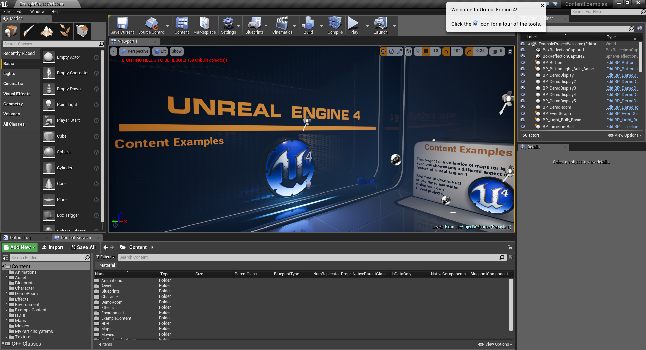646x350 pixels.
Task: Expand the C++ Classes tree node
Action: point(3,343)
